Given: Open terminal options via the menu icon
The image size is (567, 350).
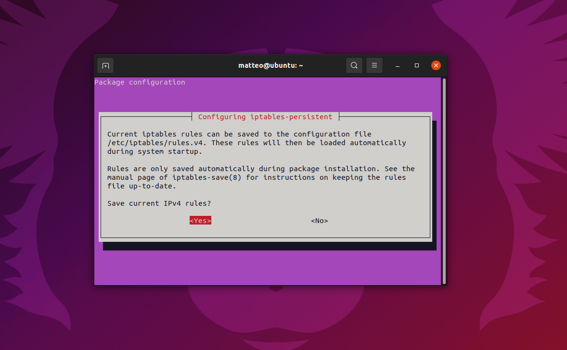Looking at the screenshot, I should [x=374, y=65].
